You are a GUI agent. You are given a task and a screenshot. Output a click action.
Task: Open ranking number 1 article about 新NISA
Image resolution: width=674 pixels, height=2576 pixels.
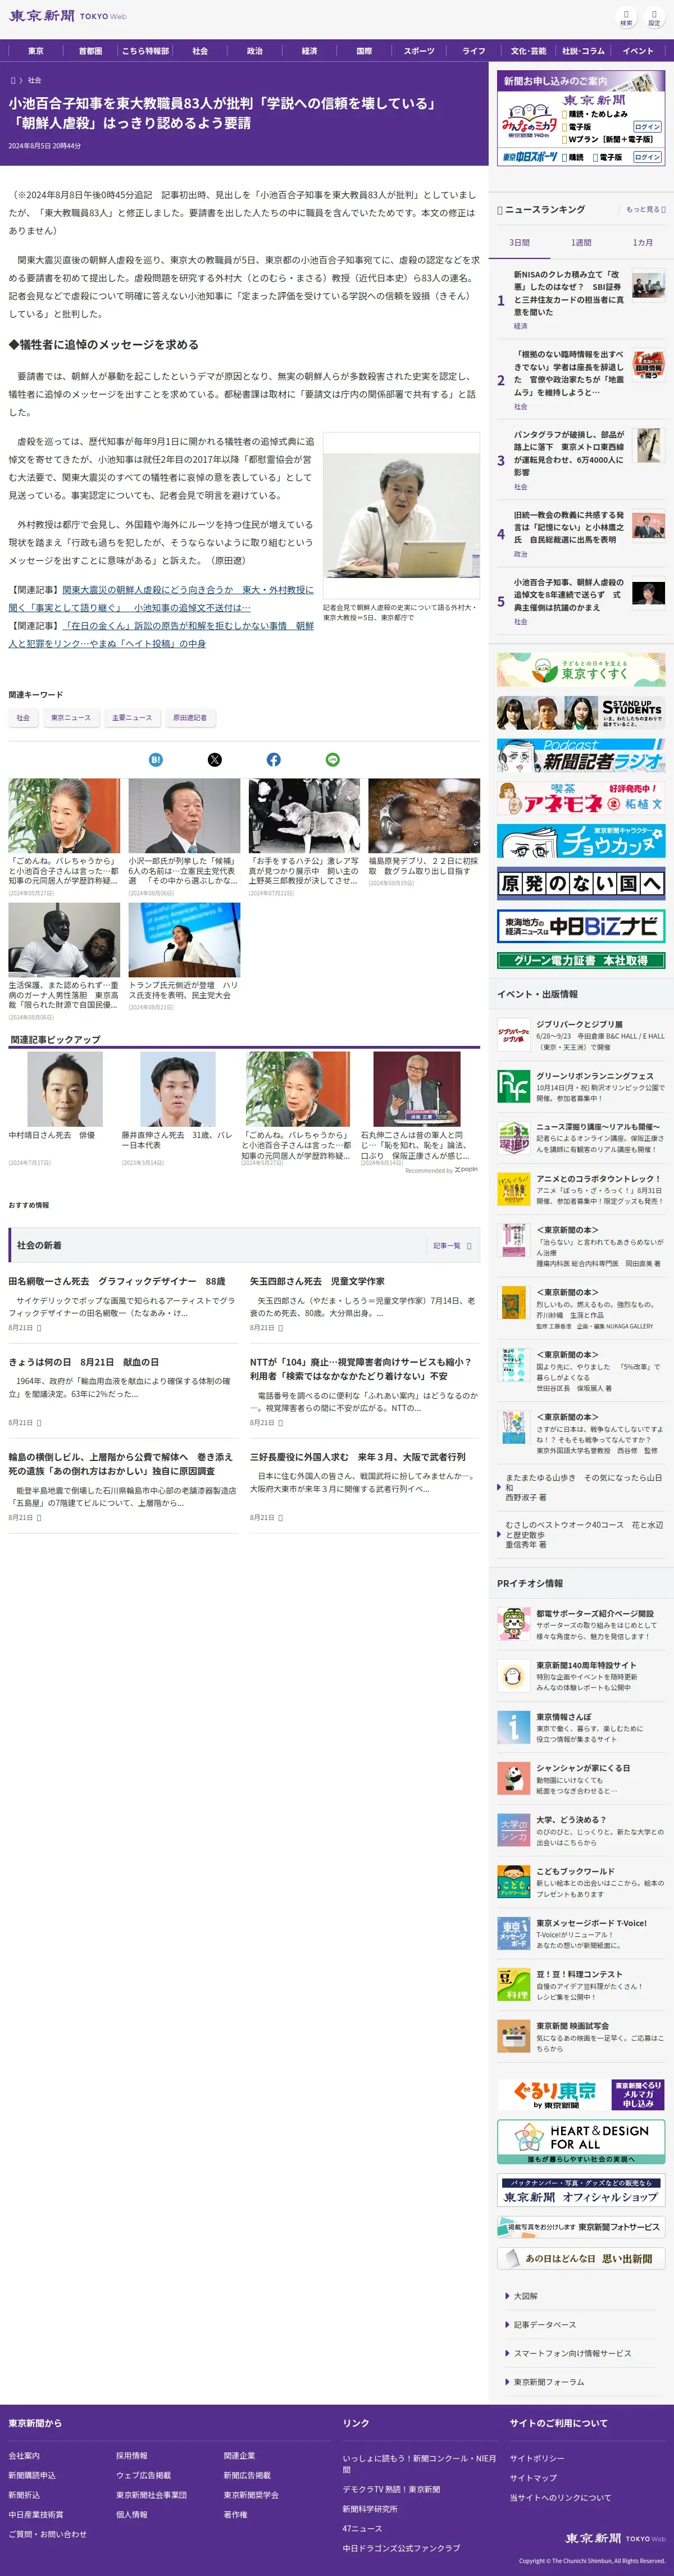tap(569, 292)
